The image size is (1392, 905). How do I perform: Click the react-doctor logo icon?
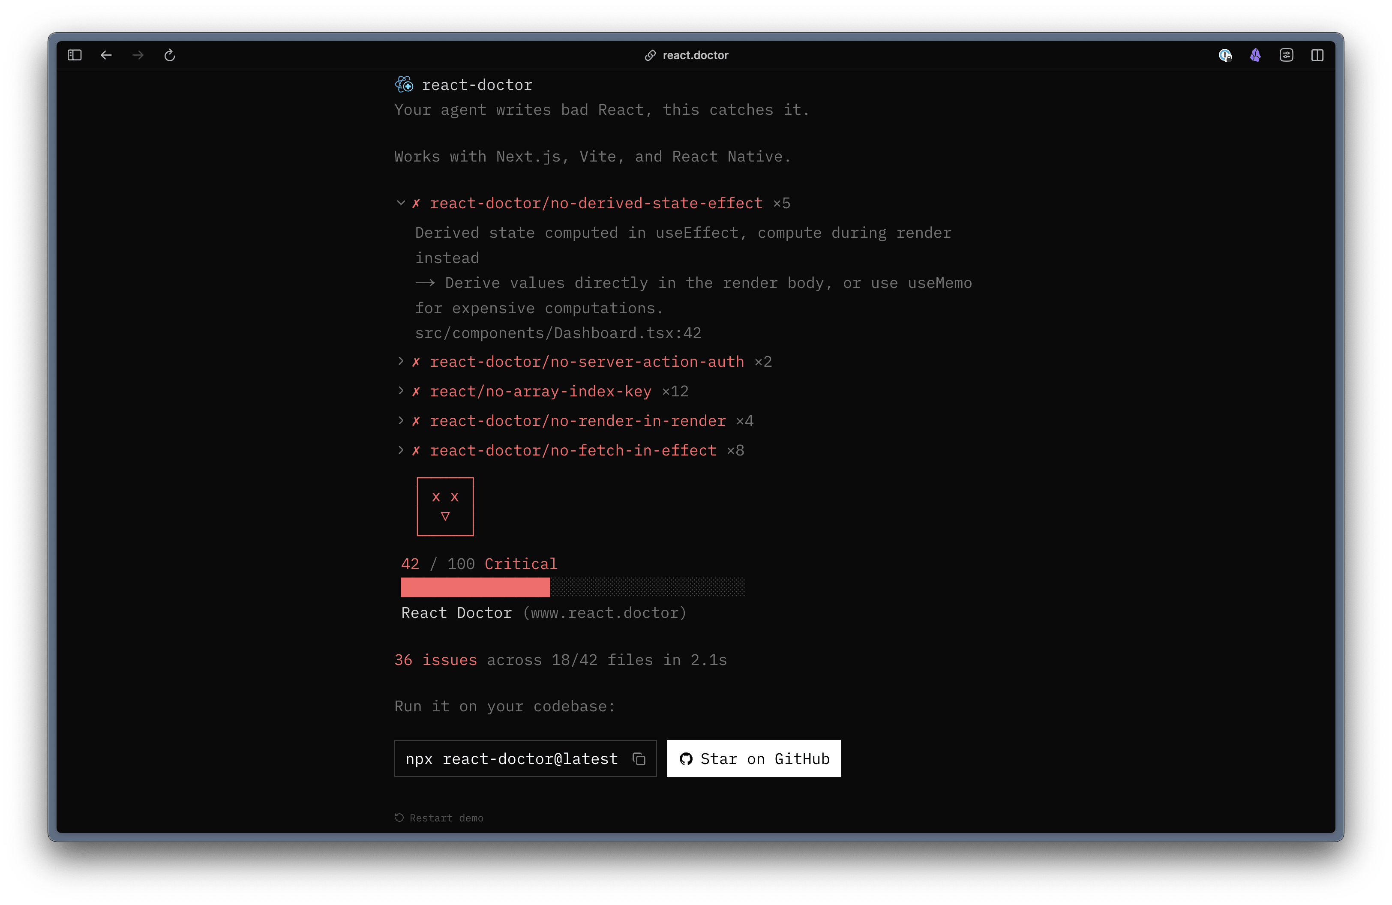tap(404, 85)
